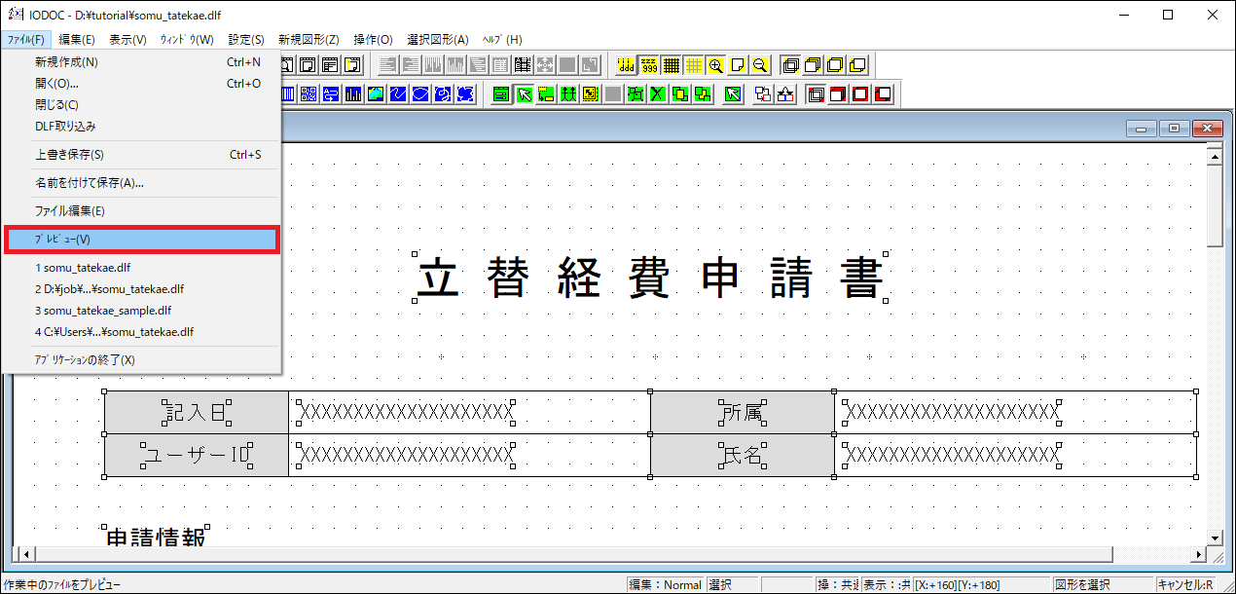The image size is (1236, 594).
Task: Click the green scissors cut icon
Action: click(x=659, y=94)
